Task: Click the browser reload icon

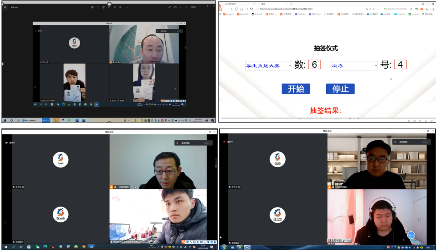Action: tap(237, 9)
